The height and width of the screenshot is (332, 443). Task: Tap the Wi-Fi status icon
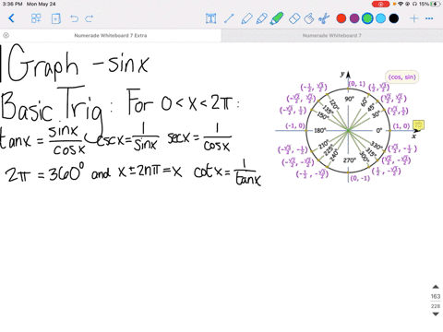click(401, 4)
